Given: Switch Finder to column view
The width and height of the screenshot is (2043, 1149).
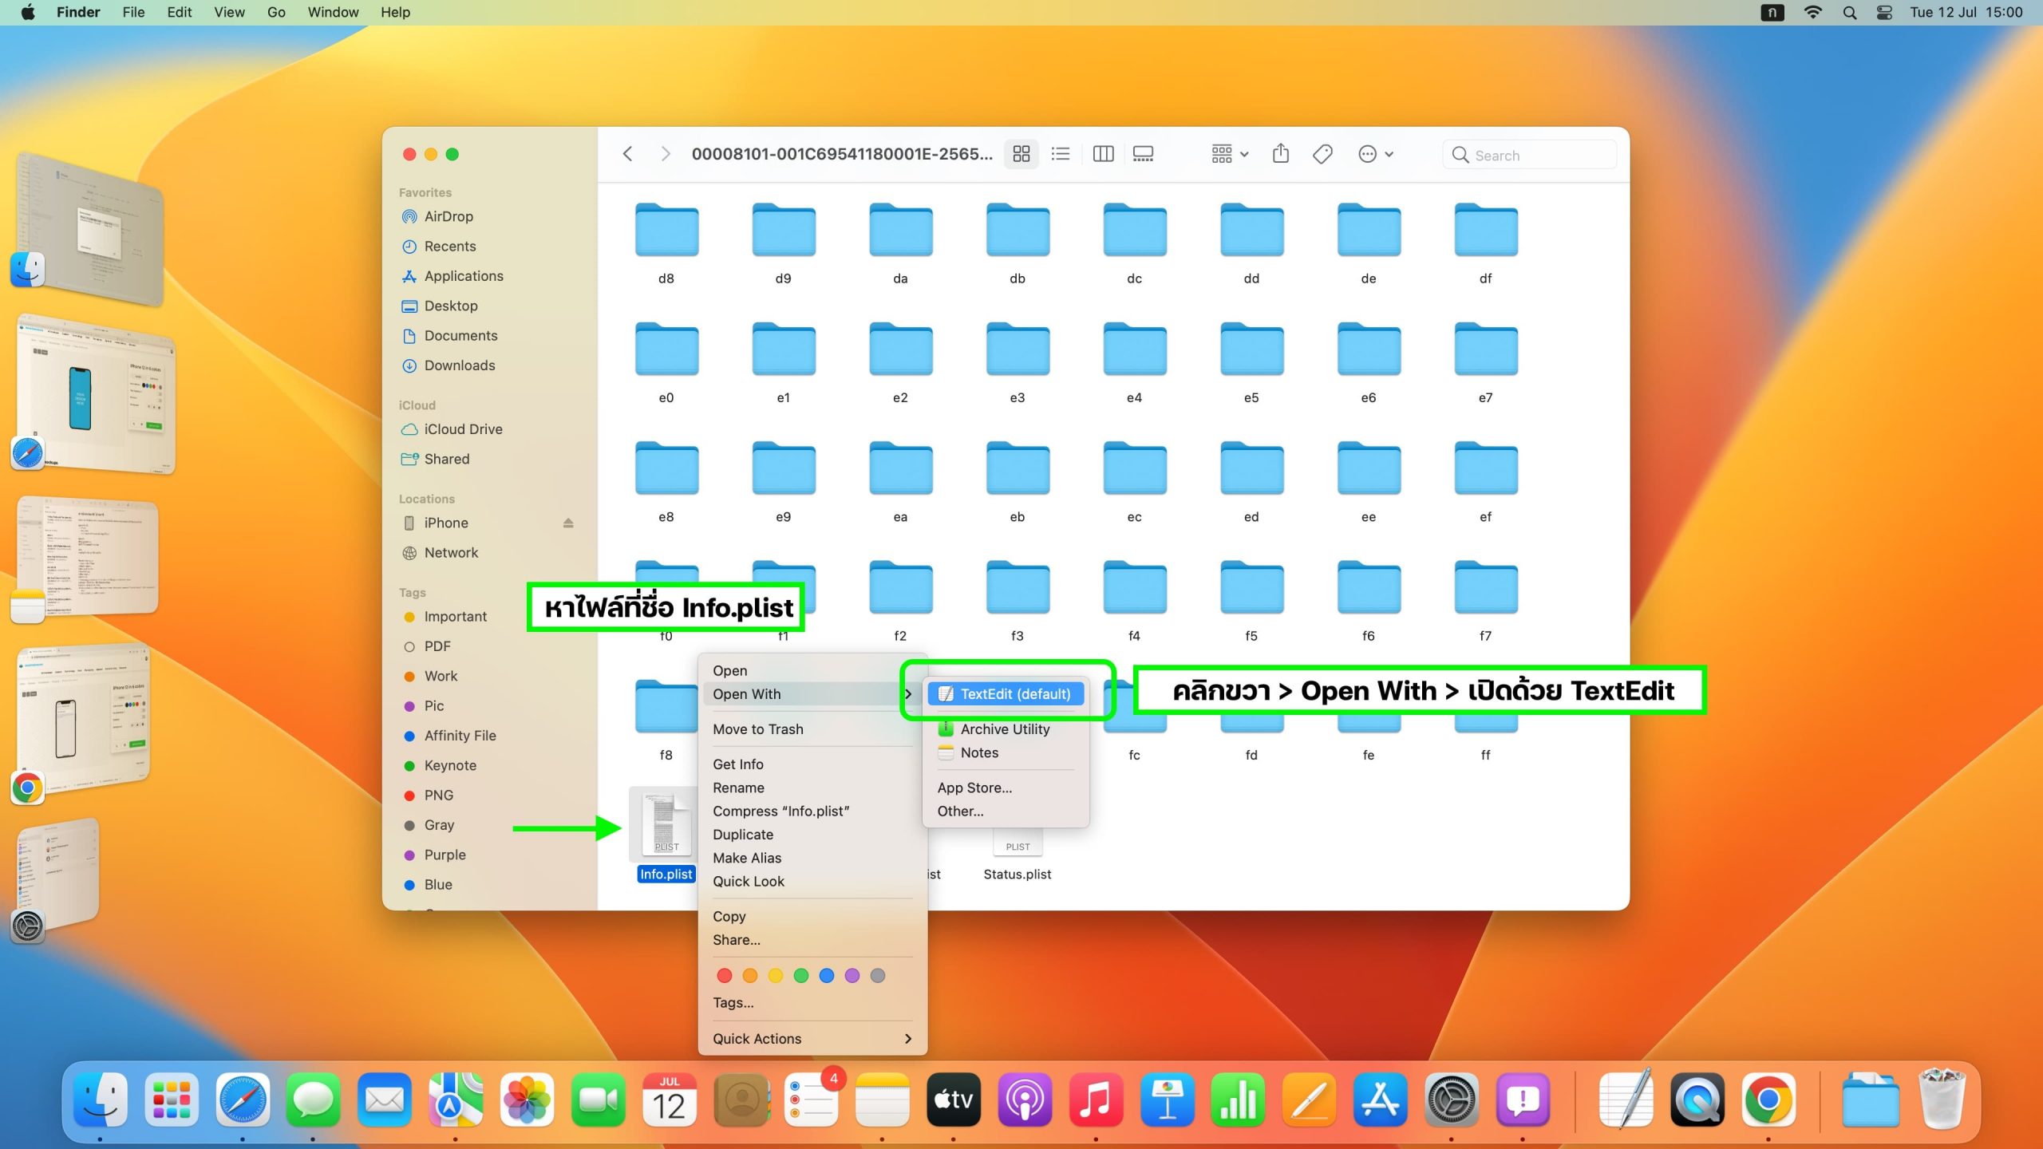Looking at the screenshot, I should [x=1103, y=154].
